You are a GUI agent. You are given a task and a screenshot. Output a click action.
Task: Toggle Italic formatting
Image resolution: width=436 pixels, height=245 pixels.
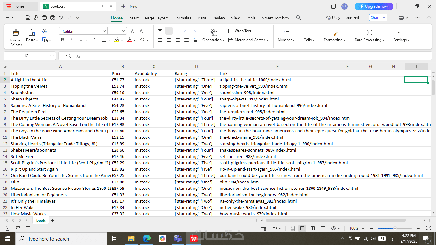71,40
